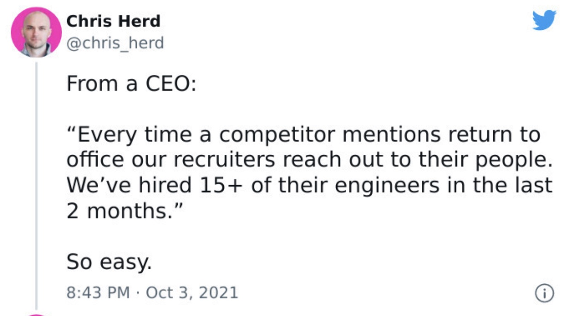571x316 pixels.
Task: Click the Twitter bird logo
Action: tap(544, 21)
